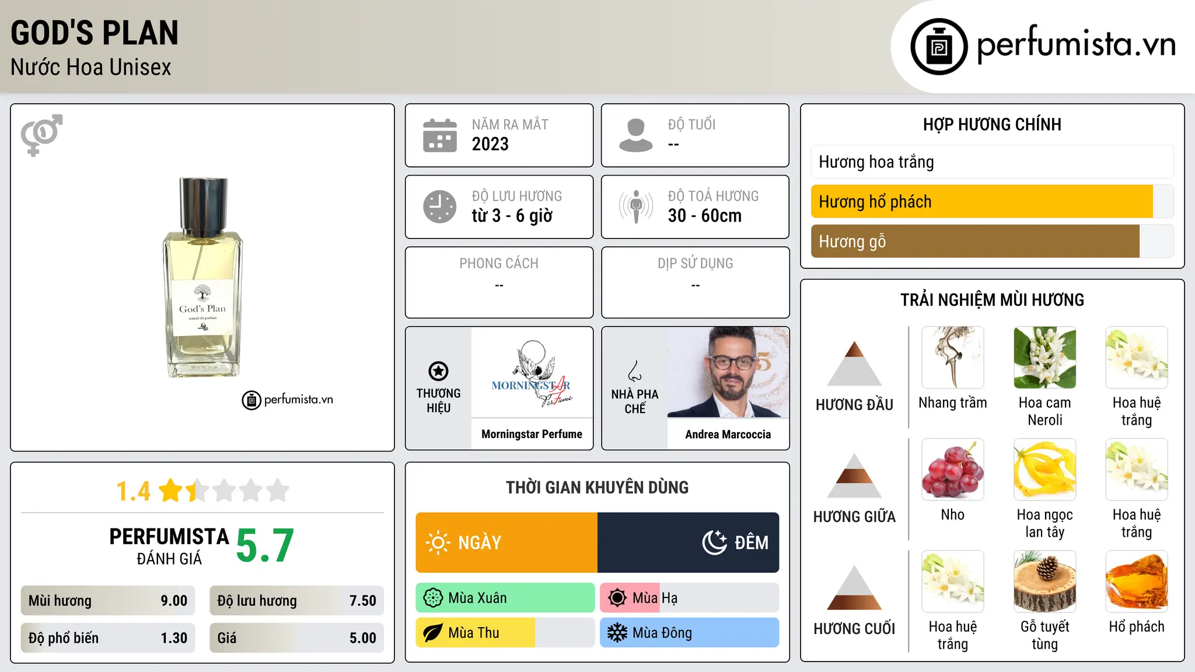
Task: Click the first gold rating star
Action: 171,491
